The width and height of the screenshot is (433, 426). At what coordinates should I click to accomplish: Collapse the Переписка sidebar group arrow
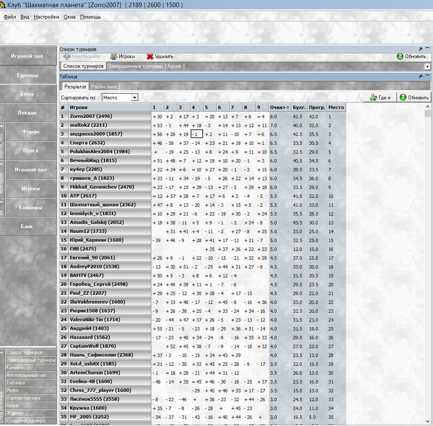[2, 163]
